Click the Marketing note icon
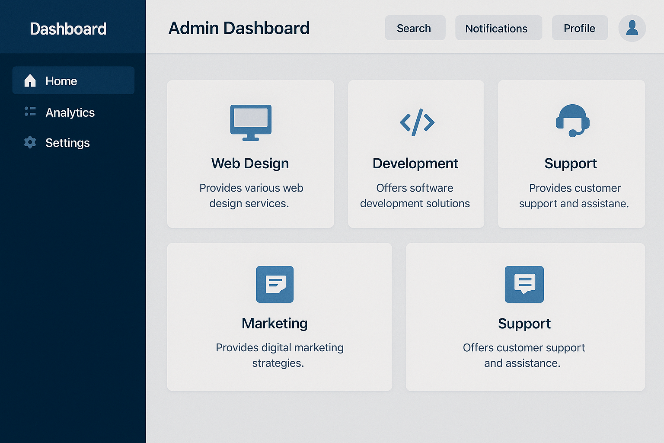Image resolution: width=664 pixels, height=443 pixels. [275, 284]
